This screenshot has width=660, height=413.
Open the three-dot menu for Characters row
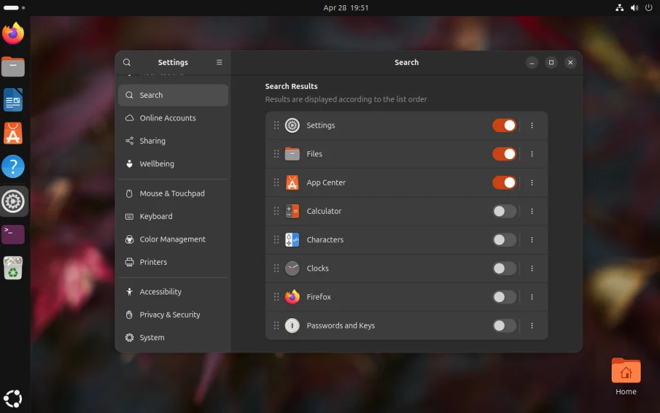click(532, 240)
